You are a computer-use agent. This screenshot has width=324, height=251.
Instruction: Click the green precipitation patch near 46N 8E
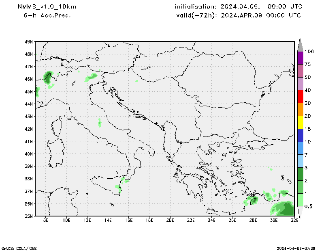[48, 76]
